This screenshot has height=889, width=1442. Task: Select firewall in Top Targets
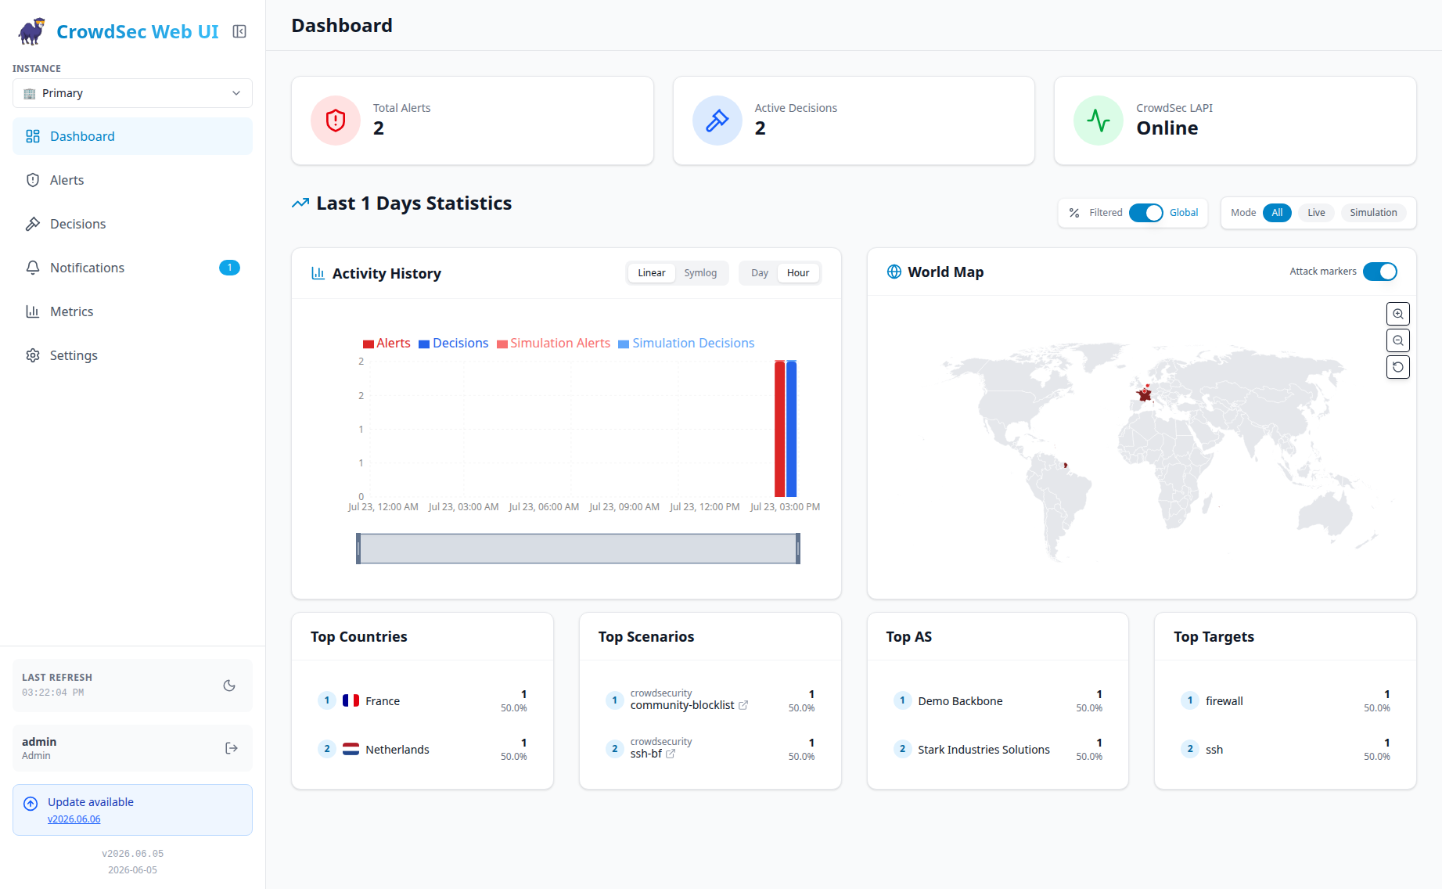coord(1286,701)
